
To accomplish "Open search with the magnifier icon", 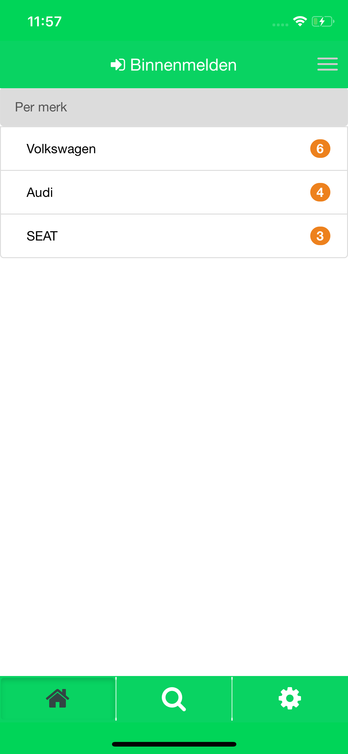I will [x=174, y=699].
